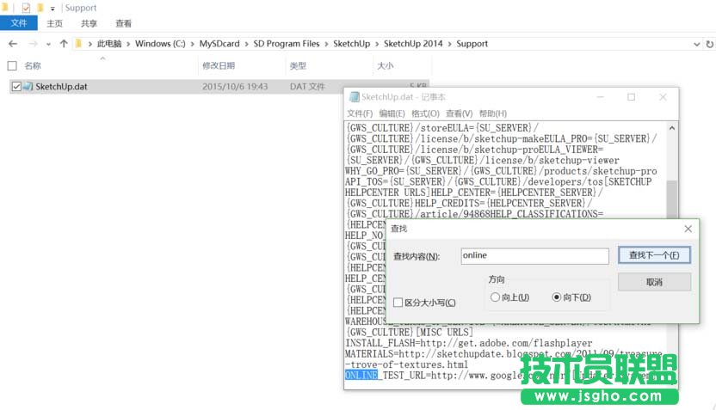Open the Explorer 共享 tab
The image size is (716, 410).
89,23
